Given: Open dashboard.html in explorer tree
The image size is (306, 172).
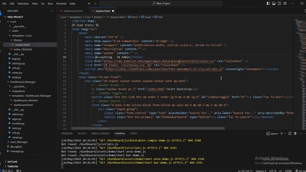Looking at the screenshot, I should click(x=23, y=105).
